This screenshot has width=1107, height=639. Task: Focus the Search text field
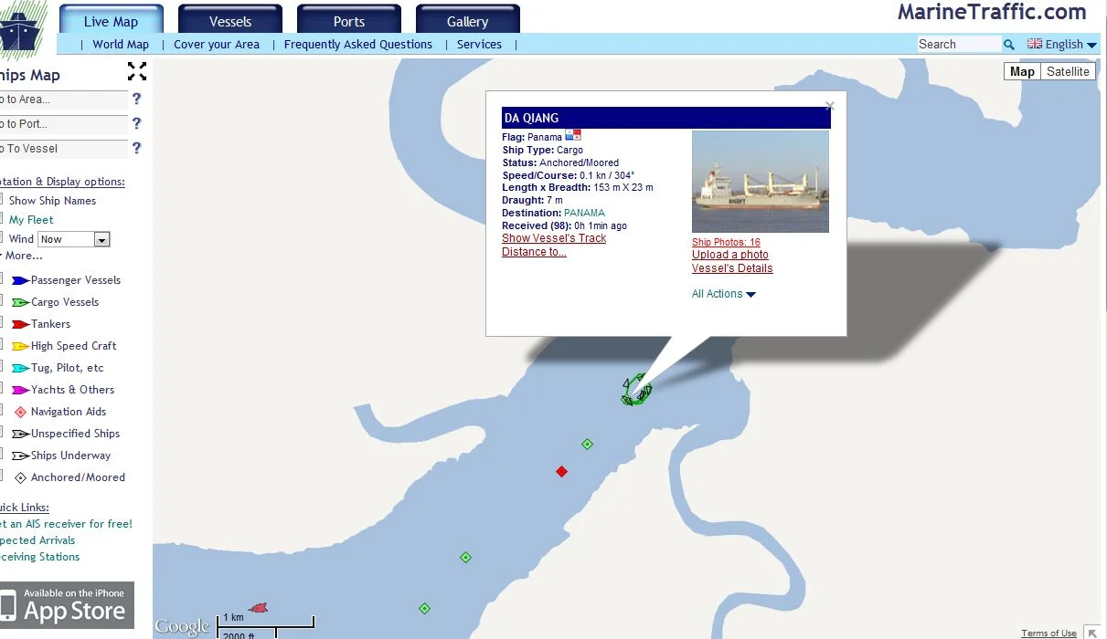(959, 44)
